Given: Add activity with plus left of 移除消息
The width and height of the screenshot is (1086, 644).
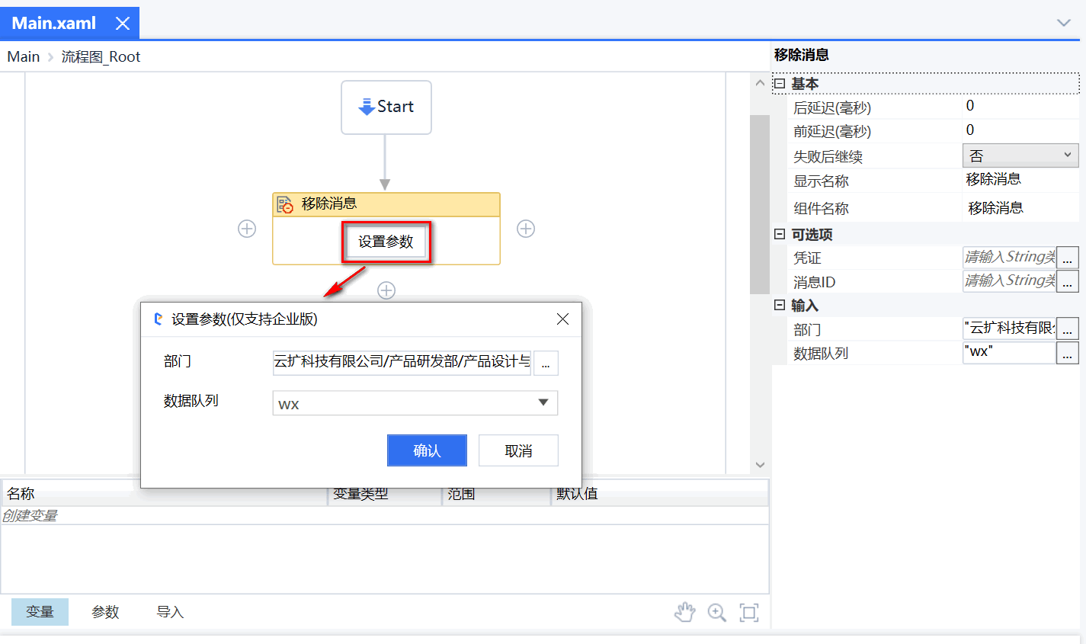Looking at the screenshot, I should pos(247,229).
